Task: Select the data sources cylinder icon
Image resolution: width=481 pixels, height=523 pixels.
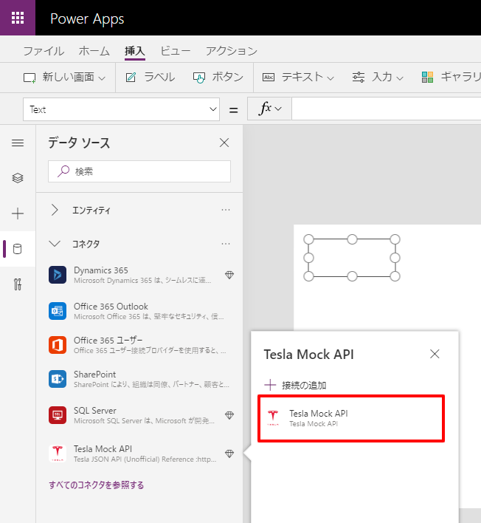Action: pyautogui.click(x=17, y=249)
